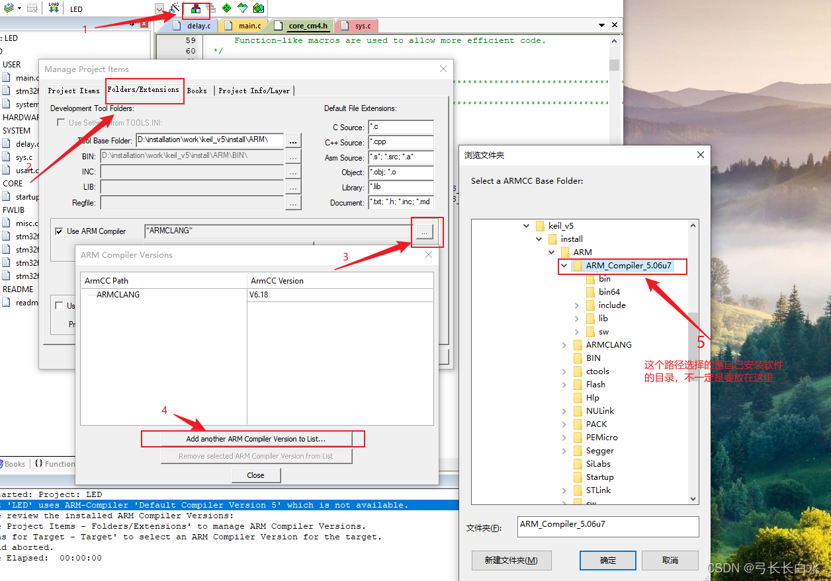The height and width of the screenshot is (581, 831).
Task: Click the C++ Source extension field
Action: tap(401, 142)
